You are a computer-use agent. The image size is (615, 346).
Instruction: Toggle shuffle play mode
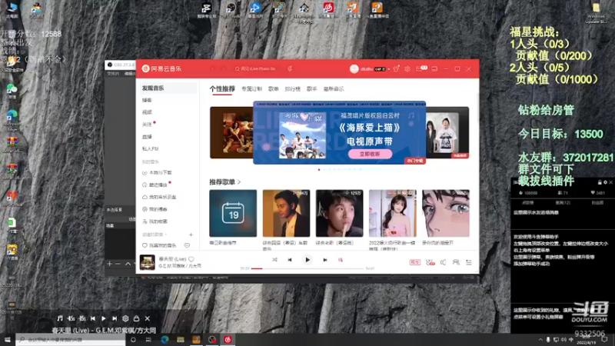[274, 260]
